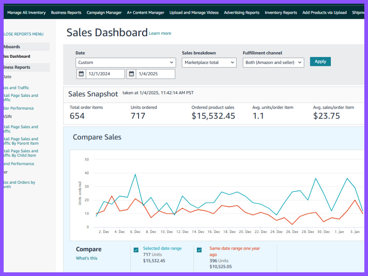Open the end date calendar icon
The image size is (368, 276).
point(131,74)
